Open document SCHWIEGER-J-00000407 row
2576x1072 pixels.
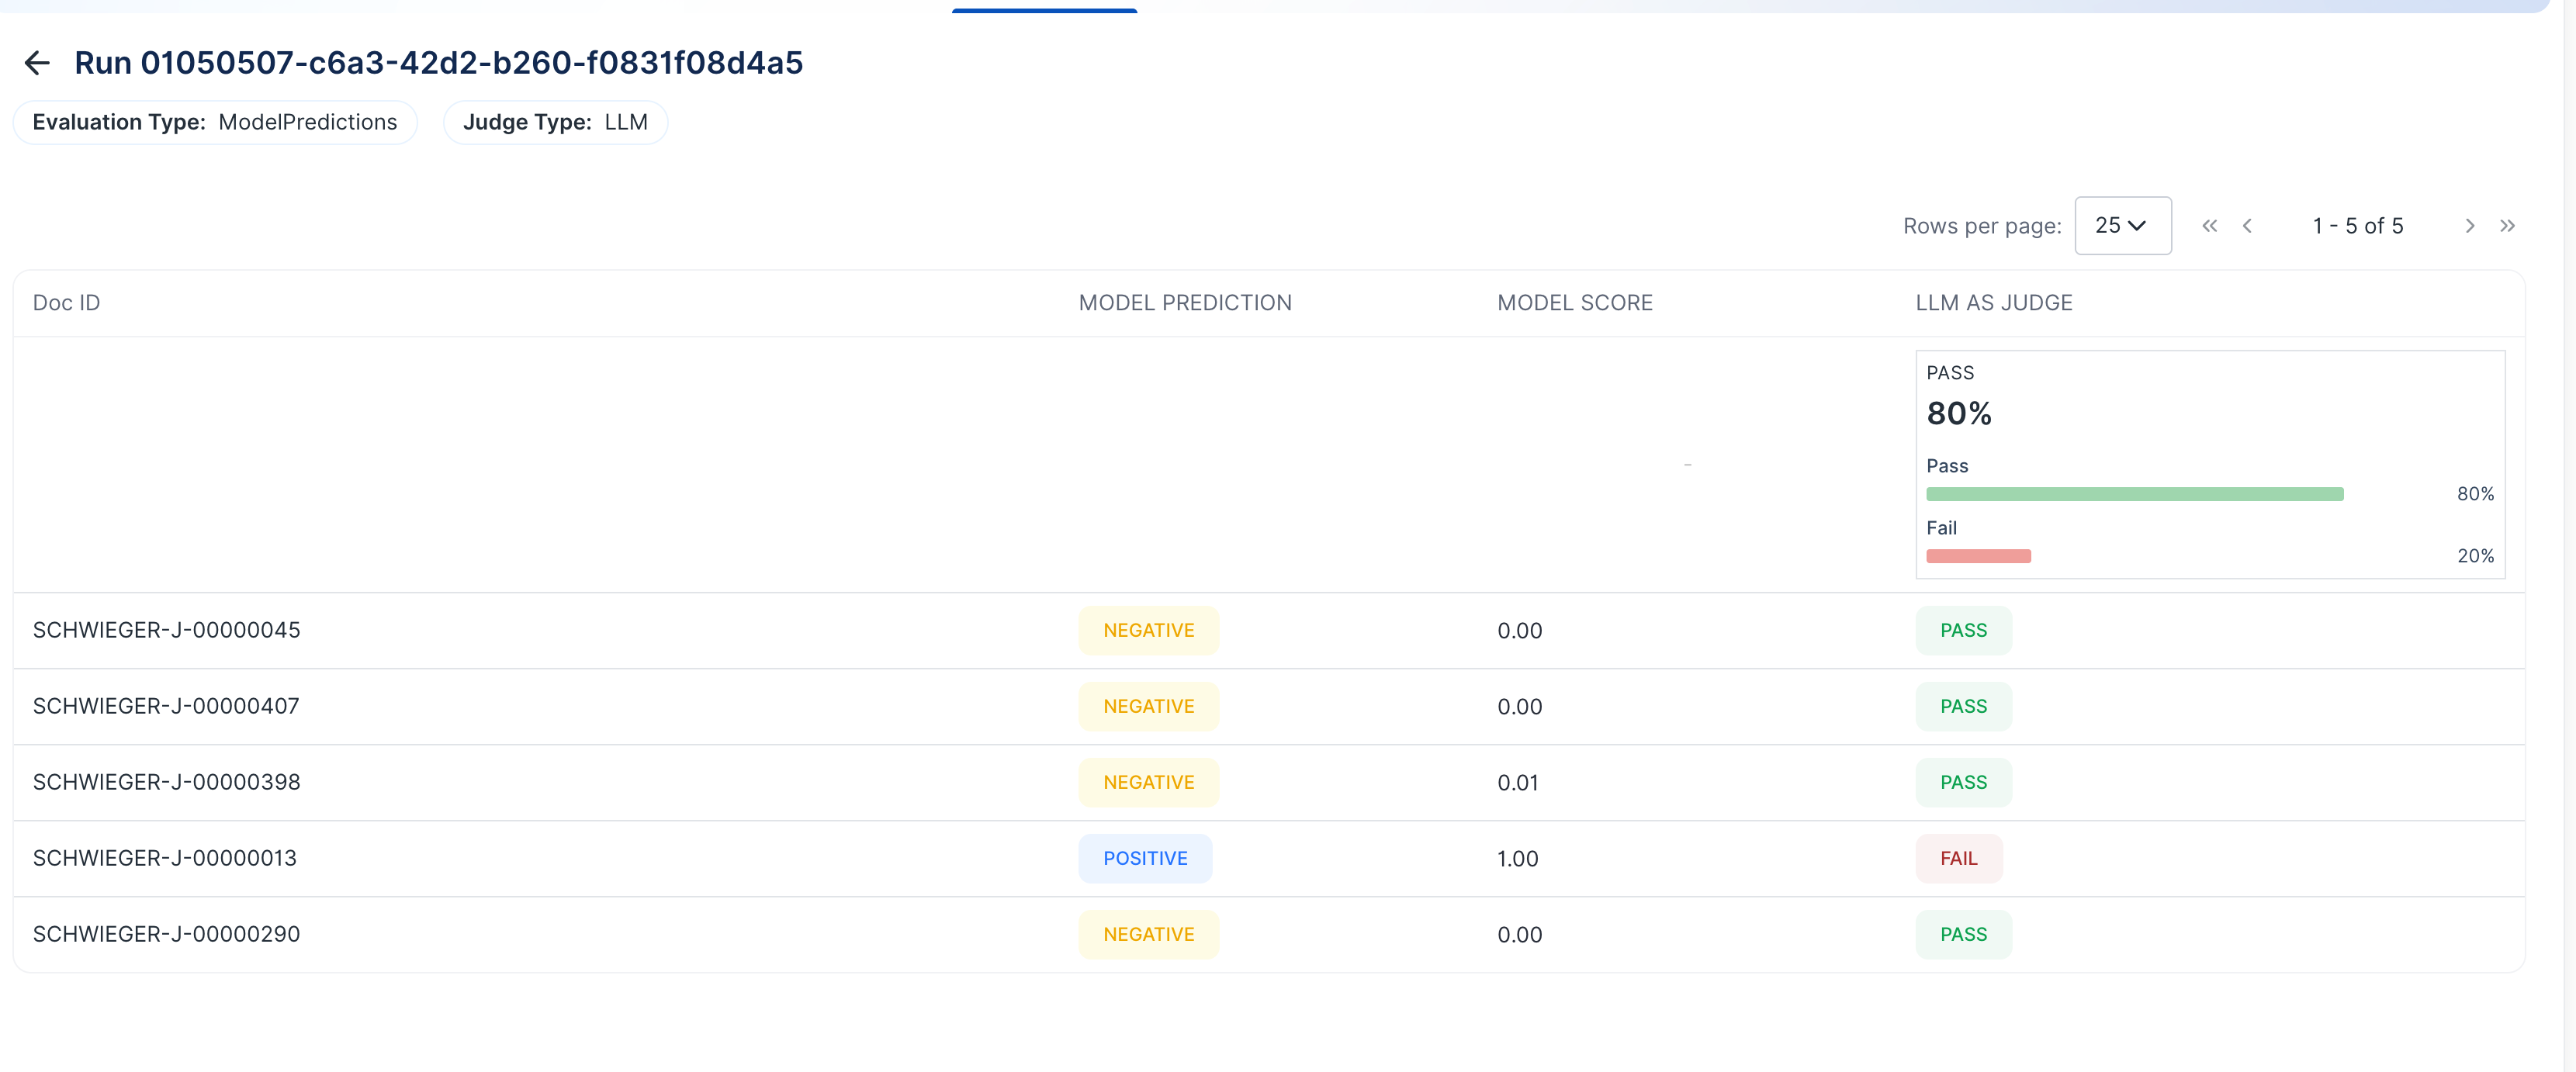coord(1269,707)
